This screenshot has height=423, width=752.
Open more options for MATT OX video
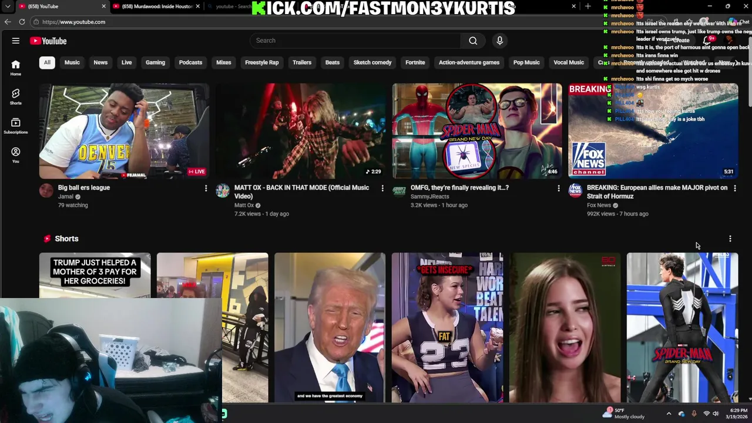coord(382,188)
